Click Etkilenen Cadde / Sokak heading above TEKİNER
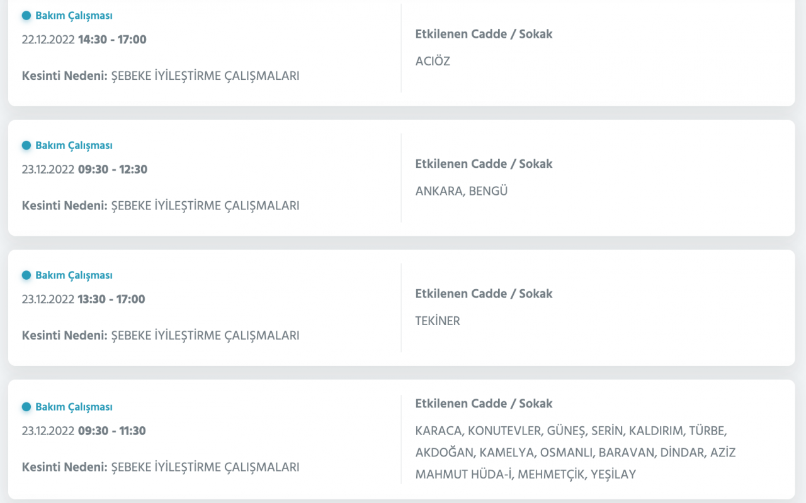The height and width of the screenshot is (503, 806). pyautogui.click(x=484, y=294)
